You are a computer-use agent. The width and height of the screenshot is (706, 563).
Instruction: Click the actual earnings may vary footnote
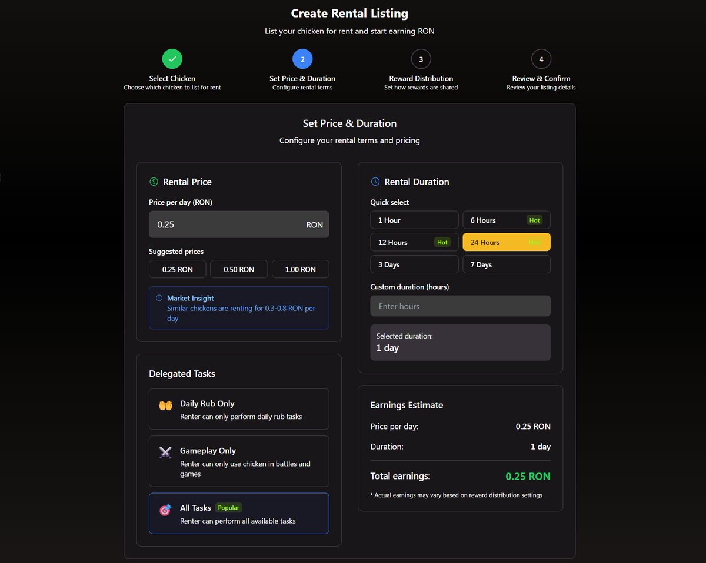point(457,495)
